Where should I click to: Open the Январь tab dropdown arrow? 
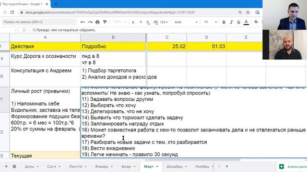pos(112,167)
